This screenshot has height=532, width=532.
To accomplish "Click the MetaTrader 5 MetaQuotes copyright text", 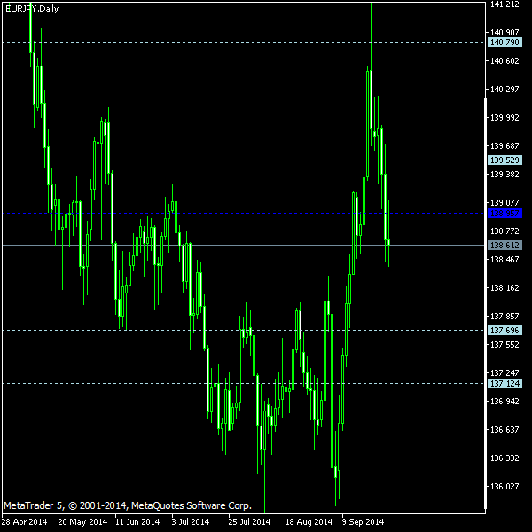I will [128, 505].
